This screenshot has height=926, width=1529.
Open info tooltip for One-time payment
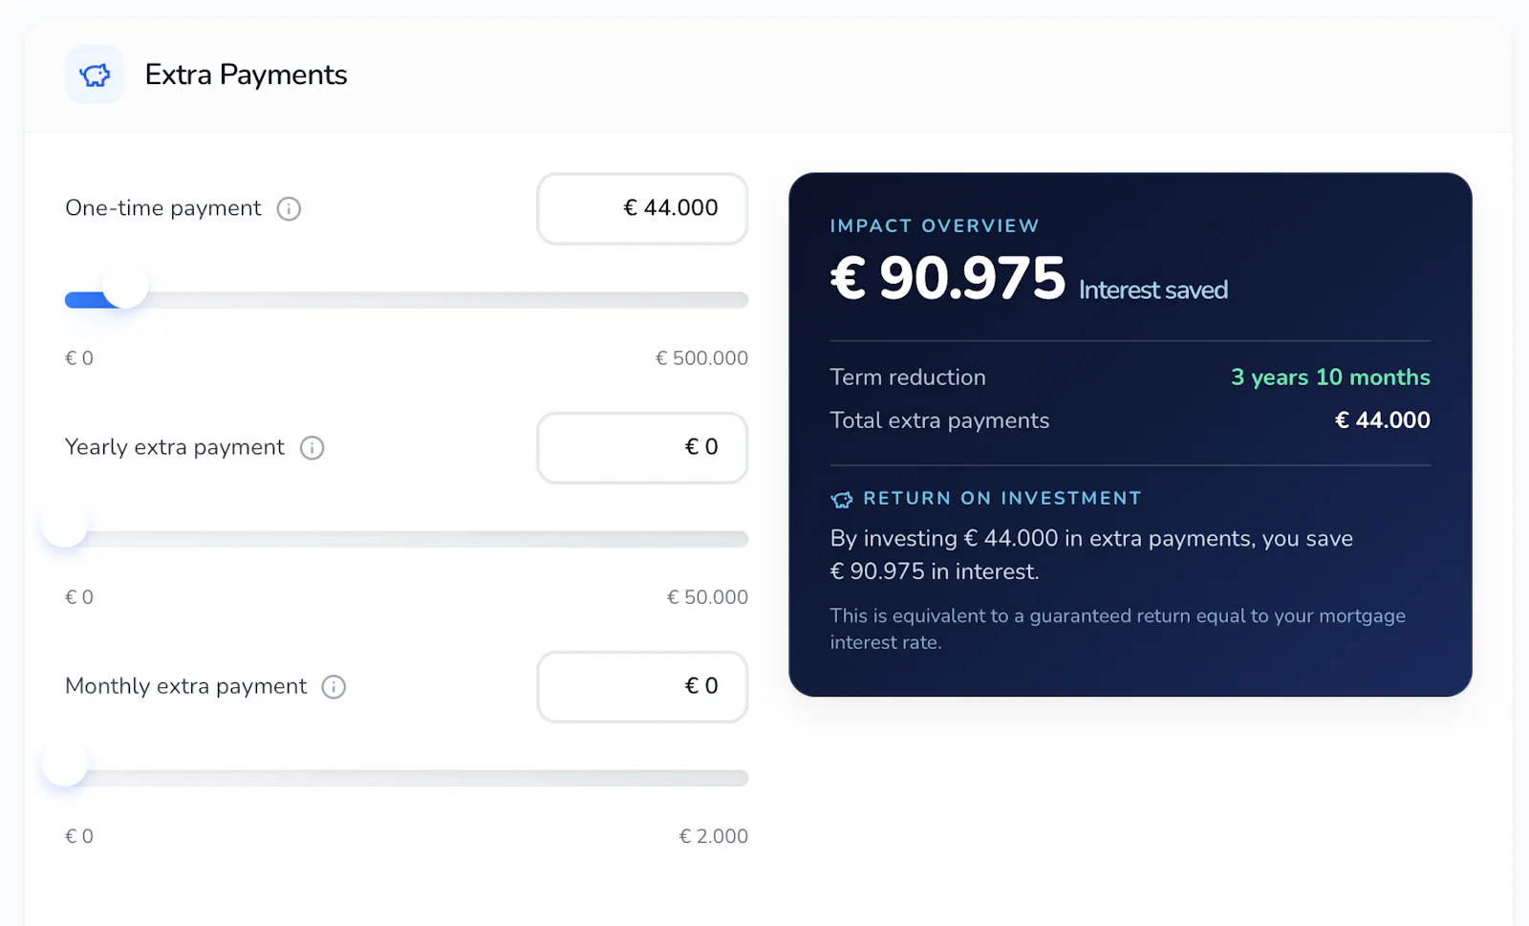289,208
